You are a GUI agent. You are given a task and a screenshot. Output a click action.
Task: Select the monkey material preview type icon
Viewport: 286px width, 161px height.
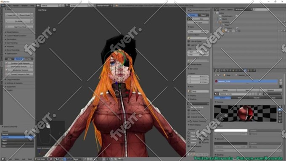pos(280,116)
